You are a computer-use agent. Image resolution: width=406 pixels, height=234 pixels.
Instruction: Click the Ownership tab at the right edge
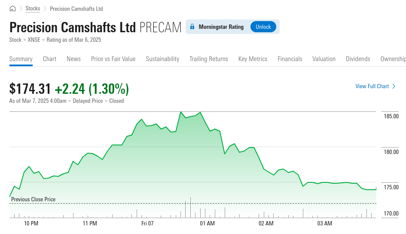(x=393, y=59)
